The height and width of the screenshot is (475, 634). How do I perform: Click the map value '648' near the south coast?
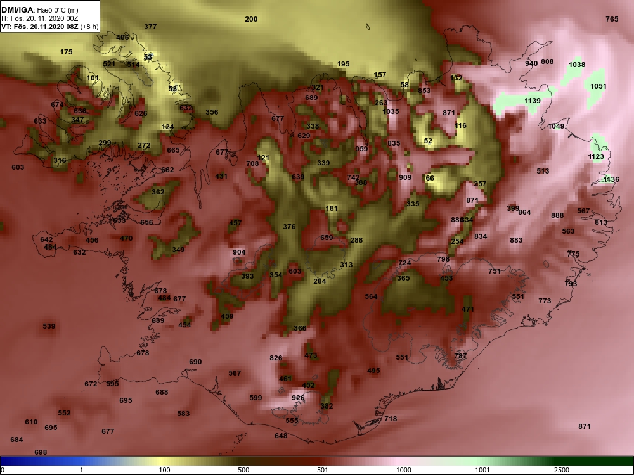pos(281,436)
